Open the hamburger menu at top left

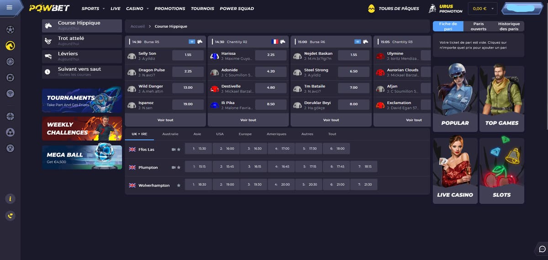pos(10,8)
